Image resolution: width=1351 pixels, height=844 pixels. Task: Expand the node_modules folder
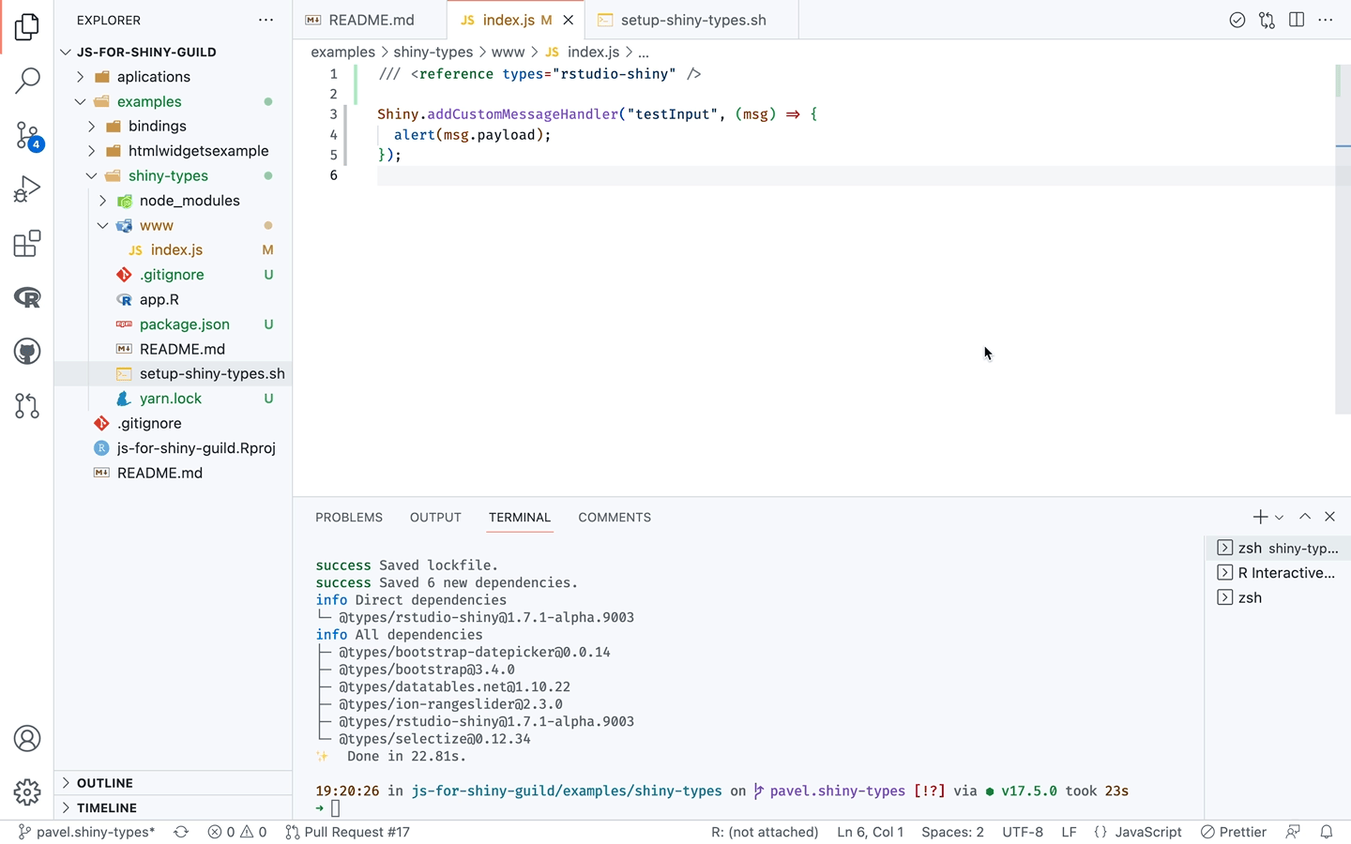point(102,200)
